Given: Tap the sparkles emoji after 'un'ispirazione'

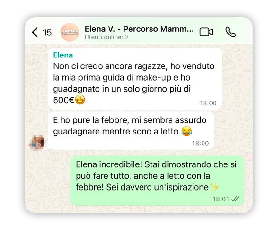Looking at the screenshot, I should (214, 187).
